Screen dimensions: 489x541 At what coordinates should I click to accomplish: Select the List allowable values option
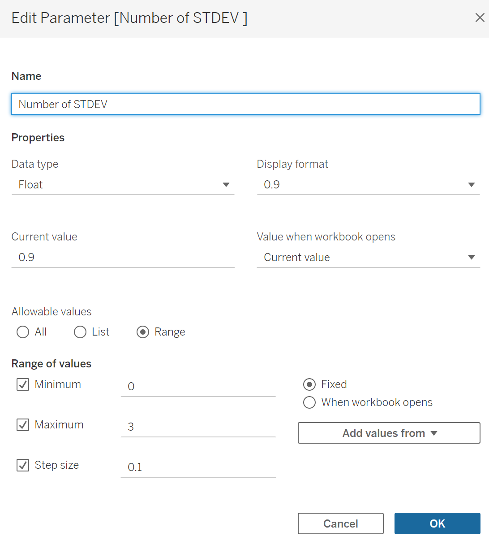(x=80, y=332)
